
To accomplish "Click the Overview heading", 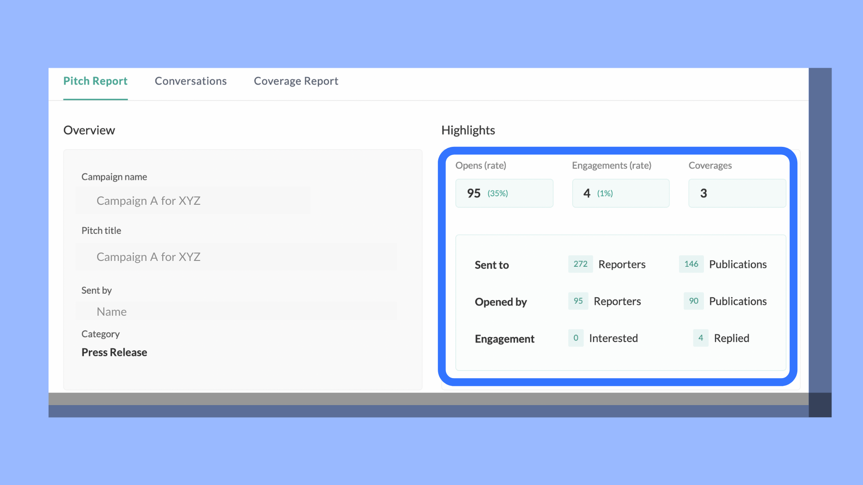I will click(89, 130).
